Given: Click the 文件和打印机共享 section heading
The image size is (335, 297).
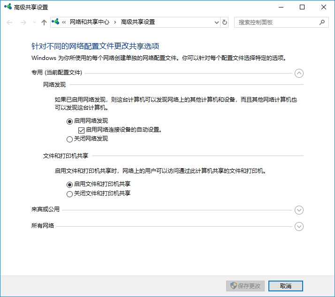Looking at the screenshot, I should tap(66, 156).
